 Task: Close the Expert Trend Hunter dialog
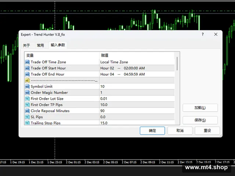click(x=216, y=34)
